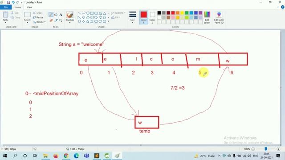Choose the Line shape
The width and height of the screenshot is (285, 160).
[79, 13]
